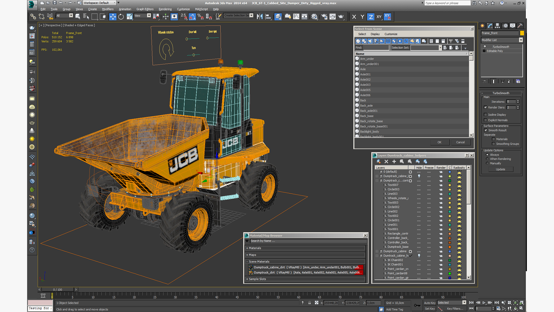Add selected objects to layer plus icon
Screen dimensions: 554x312
tap(394, 161)
